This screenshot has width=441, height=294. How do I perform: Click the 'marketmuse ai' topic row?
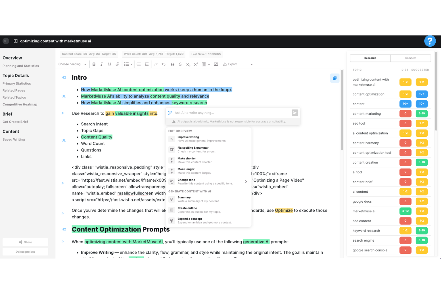click(x=390, y=211)
